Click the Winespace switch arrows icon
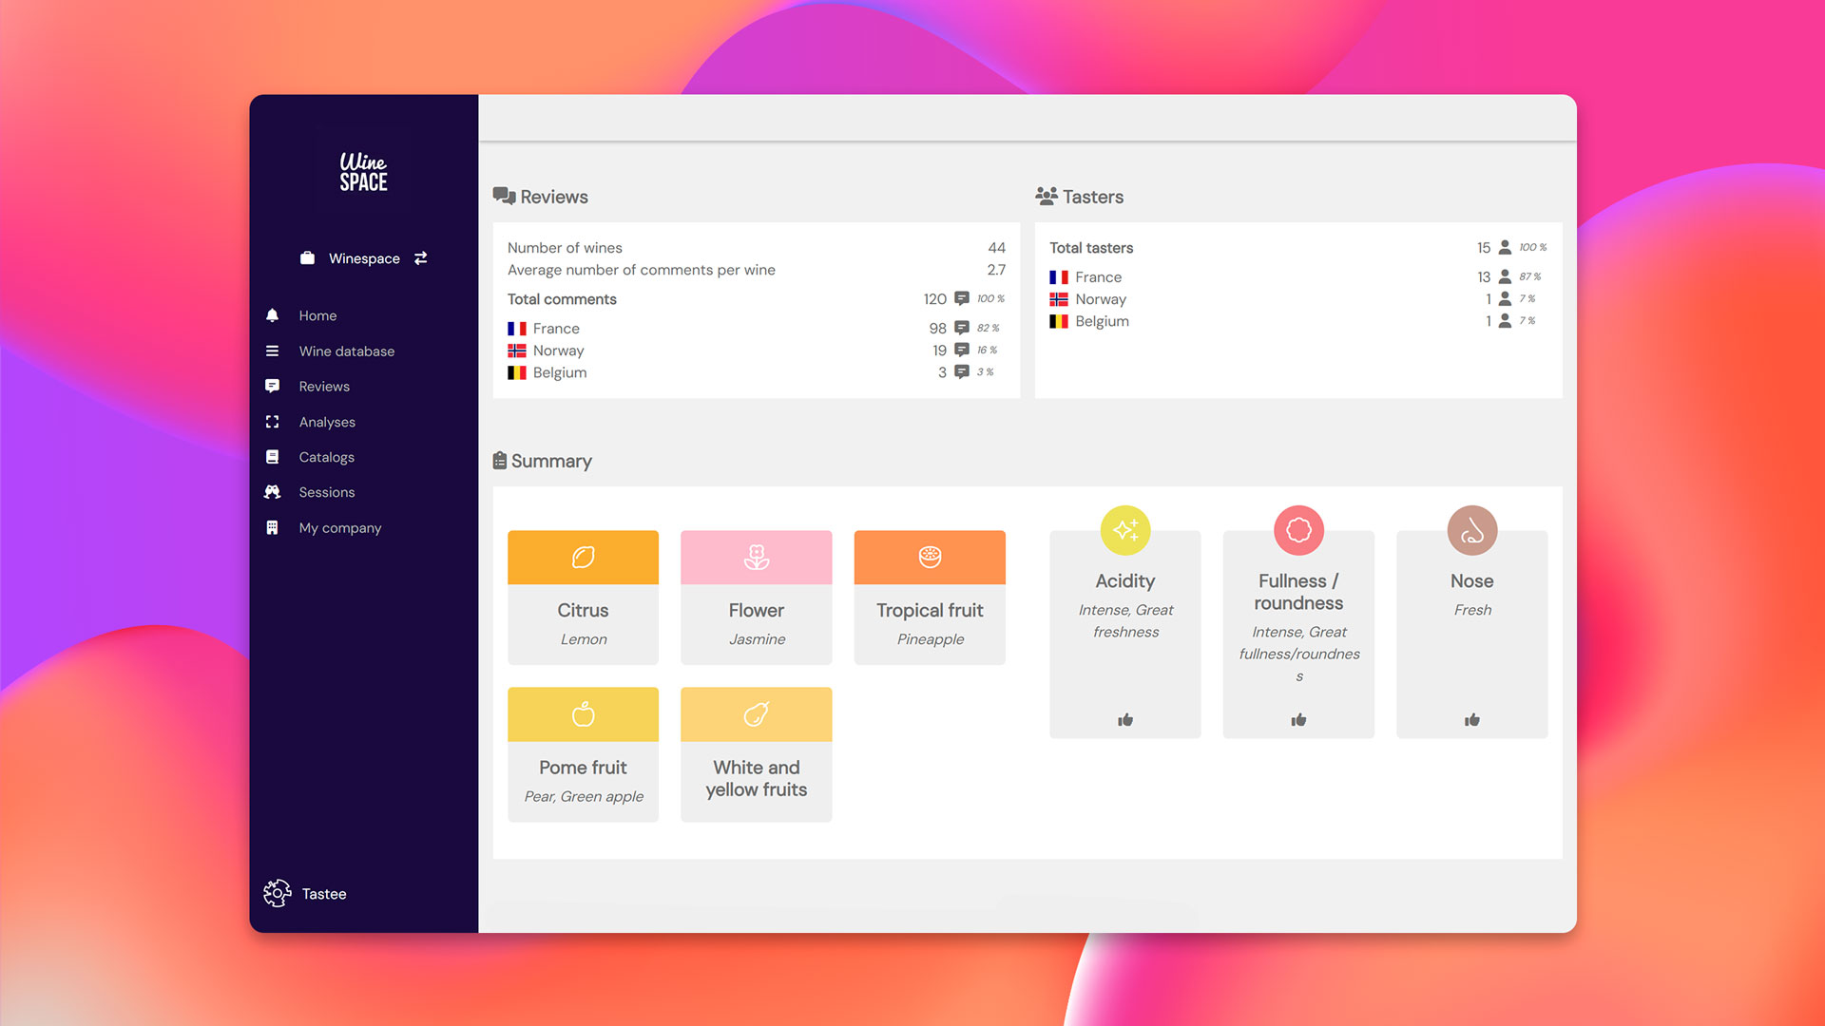 point(420,257)
